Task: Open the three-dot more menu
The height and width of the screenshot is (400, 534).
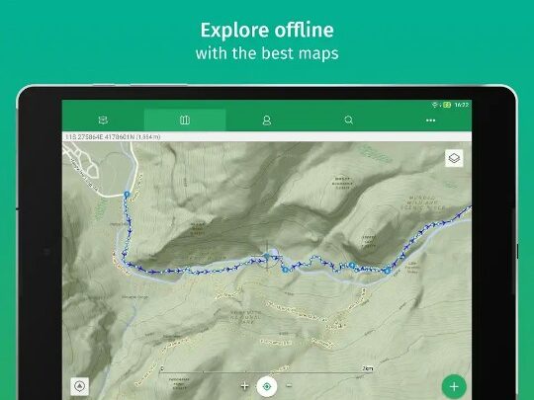Action: [x=430, y=120]
